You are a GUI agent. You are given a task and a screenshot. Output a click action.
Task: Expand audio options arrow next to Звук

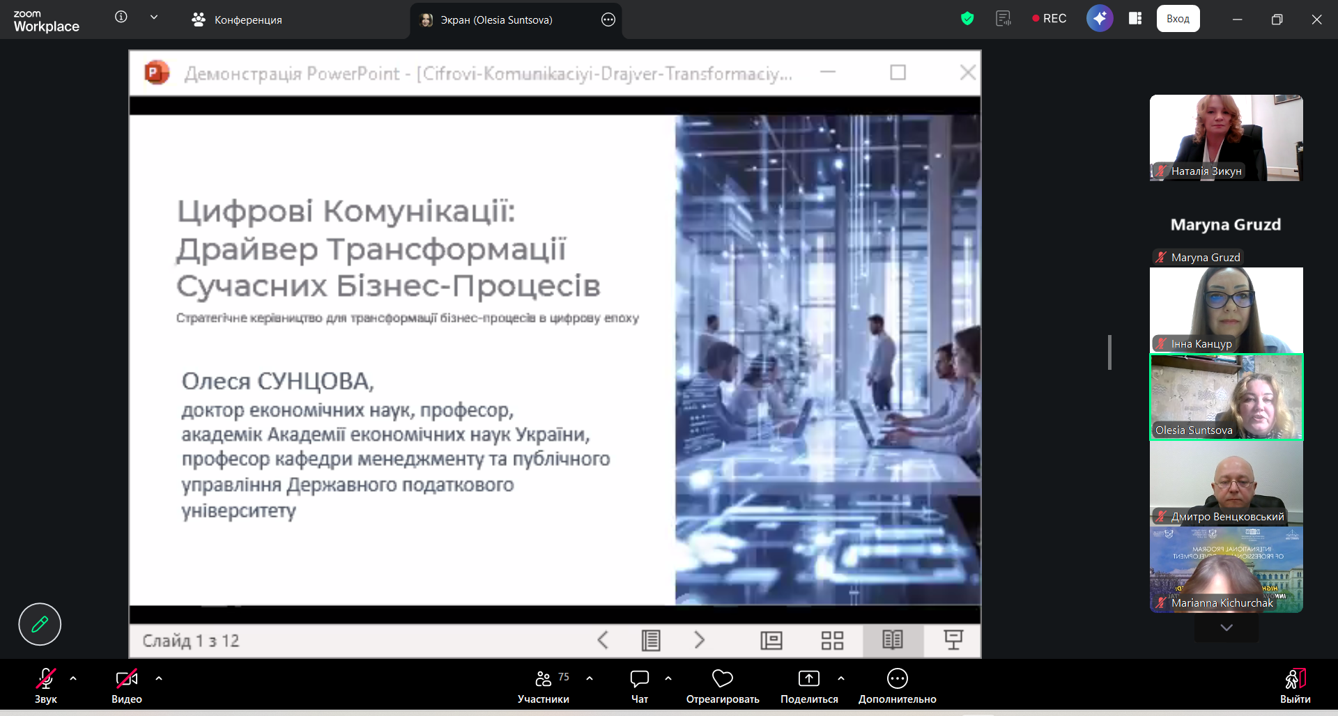73,678
